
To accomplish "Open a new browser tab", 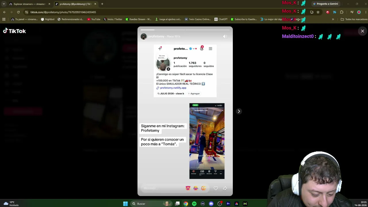I will 102,4.
